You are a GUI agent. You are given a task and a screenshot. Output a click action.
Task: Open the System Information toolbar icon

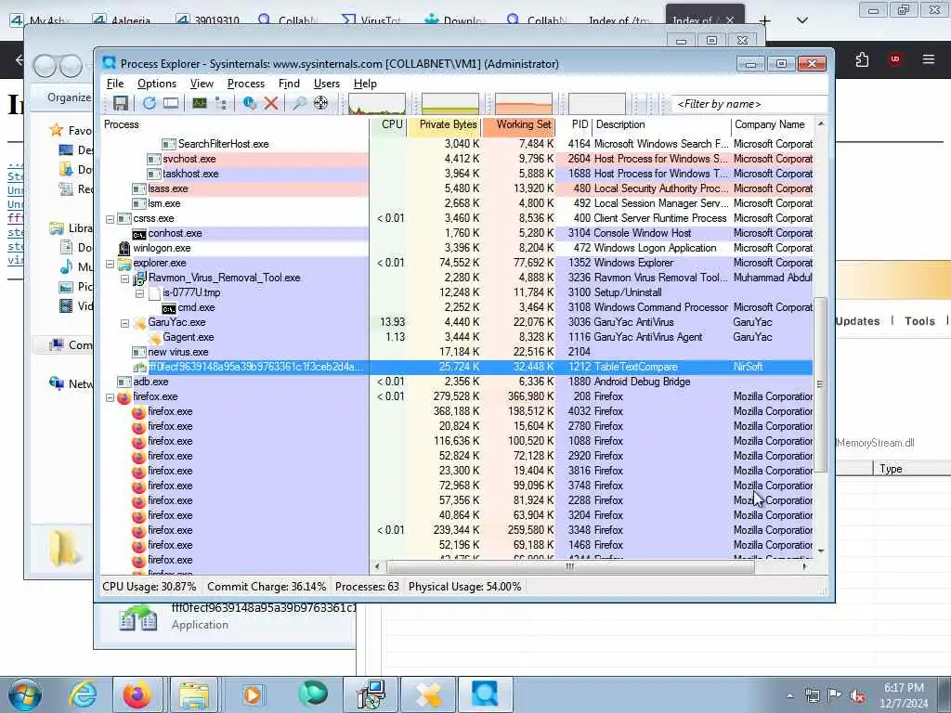(x=200, y=103)
